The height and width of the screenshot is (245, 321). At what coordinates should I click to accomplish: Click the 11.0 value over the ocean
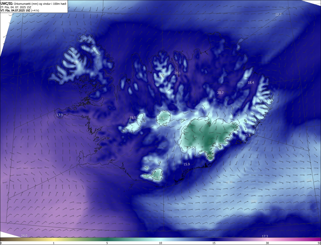(229, 182)
